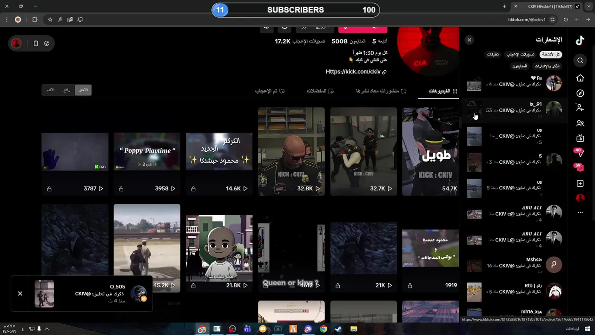Click the translate page icon
The width and height of the screenshot is (595, 335).
coord(70,20)
